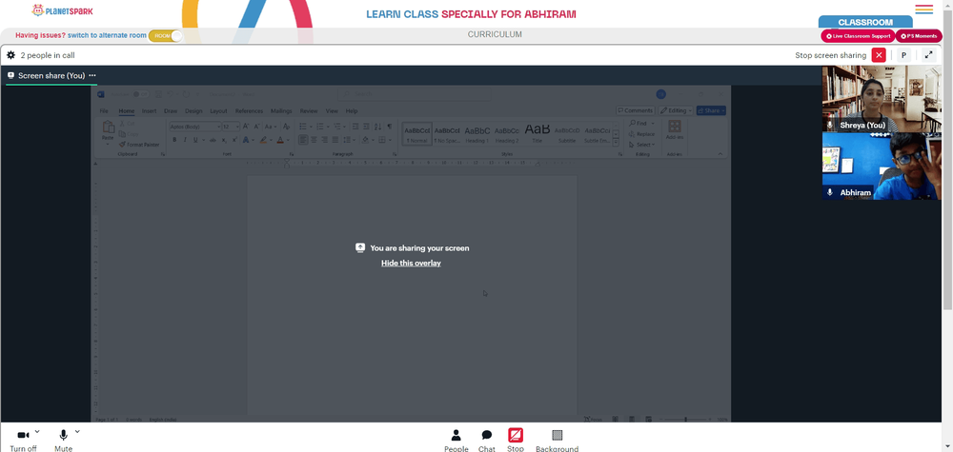The width and height of the screenshot is (953, 452).
Task: Expand the Styles gallery
Action: point(616,142)
